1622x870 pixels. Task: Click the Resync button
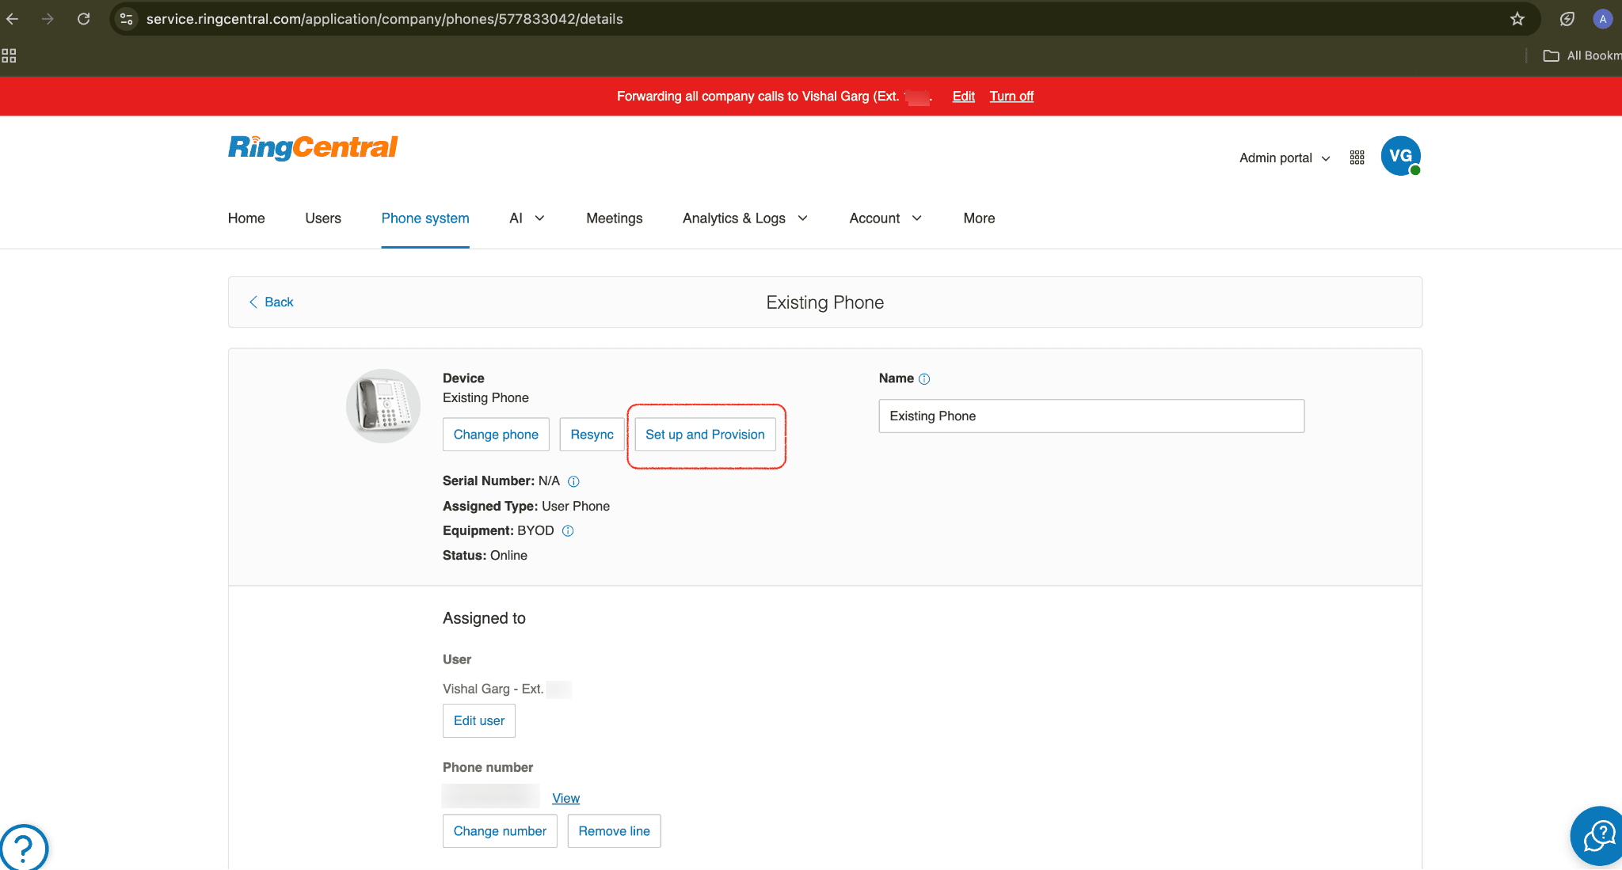592,435
